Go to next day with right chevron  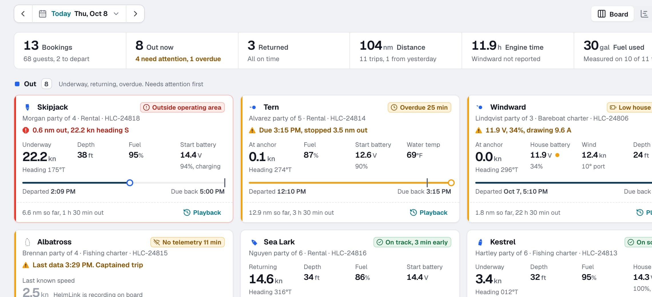click(135, 14)
